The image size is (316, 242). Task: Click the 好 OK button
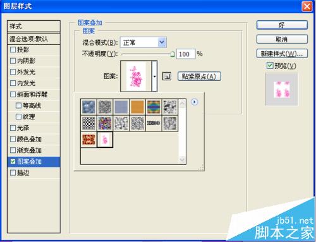tap(282, 25)
